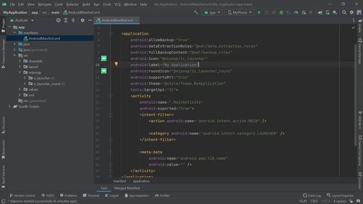Select AndroidManifest.xml in project tree
This screenshot has width=363, height=204.
(x=44, y=39)
